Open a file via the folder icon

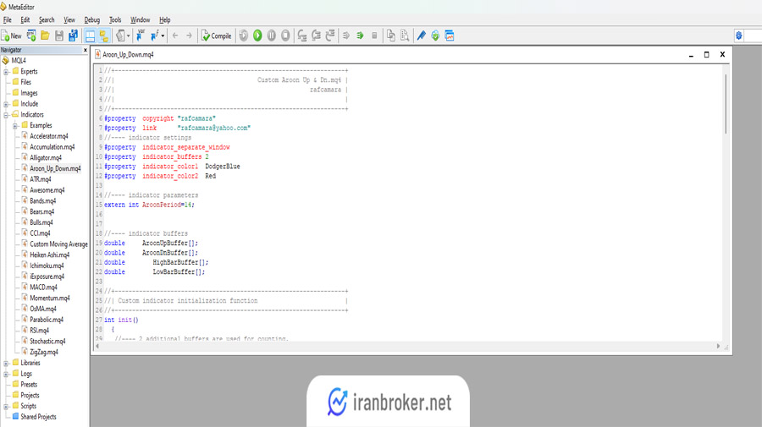(x=45, y=36)
